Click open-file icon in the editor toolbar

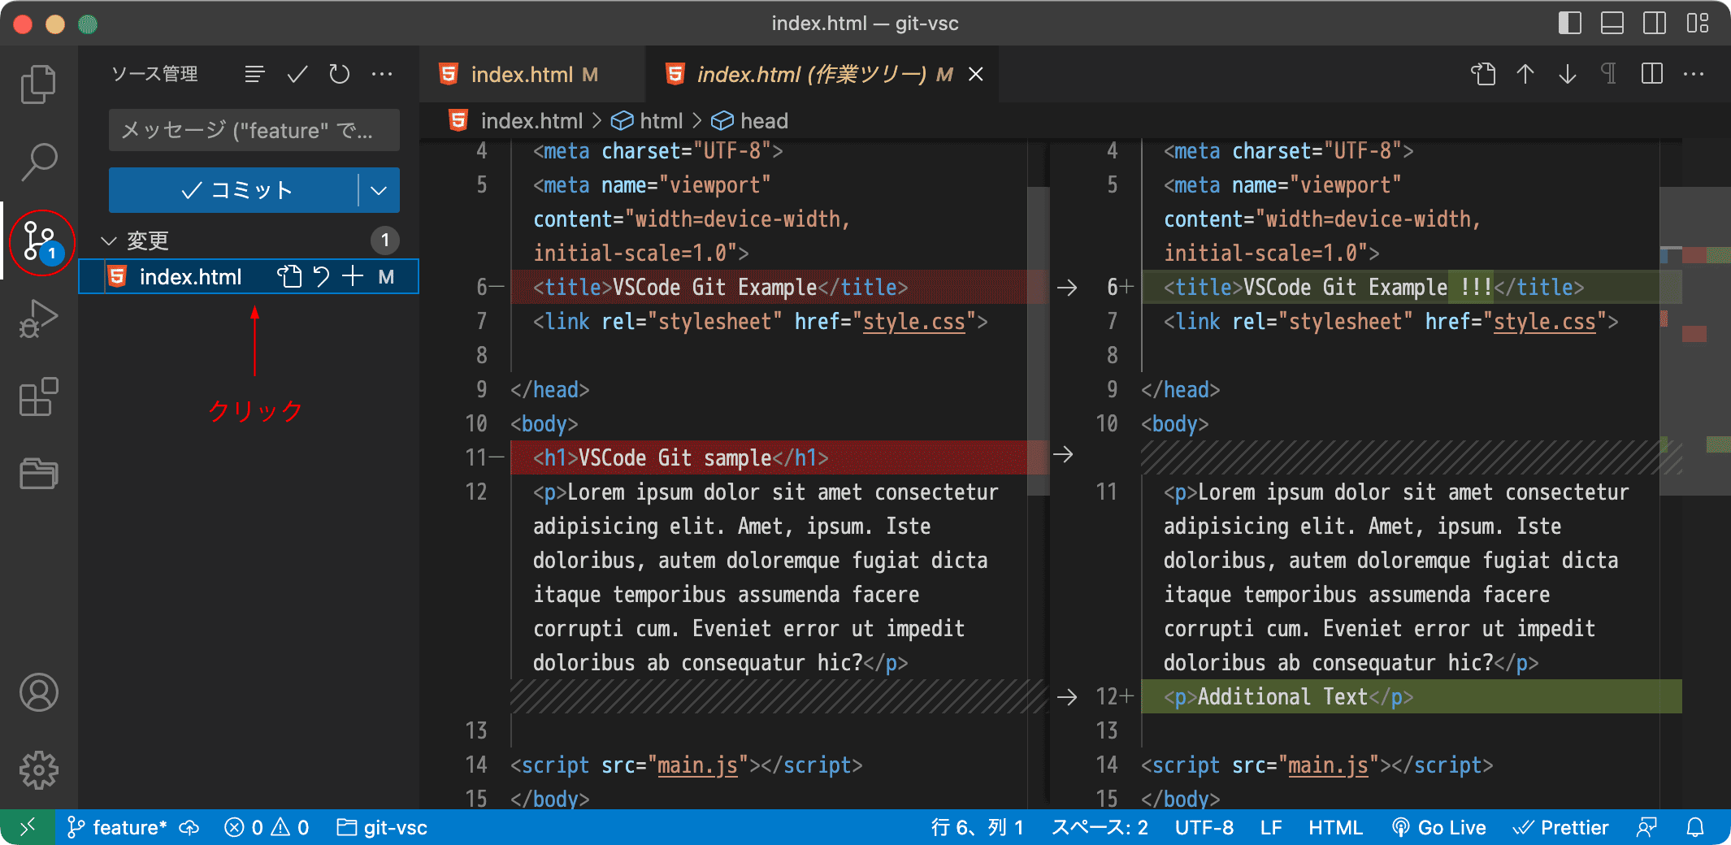1483,74
